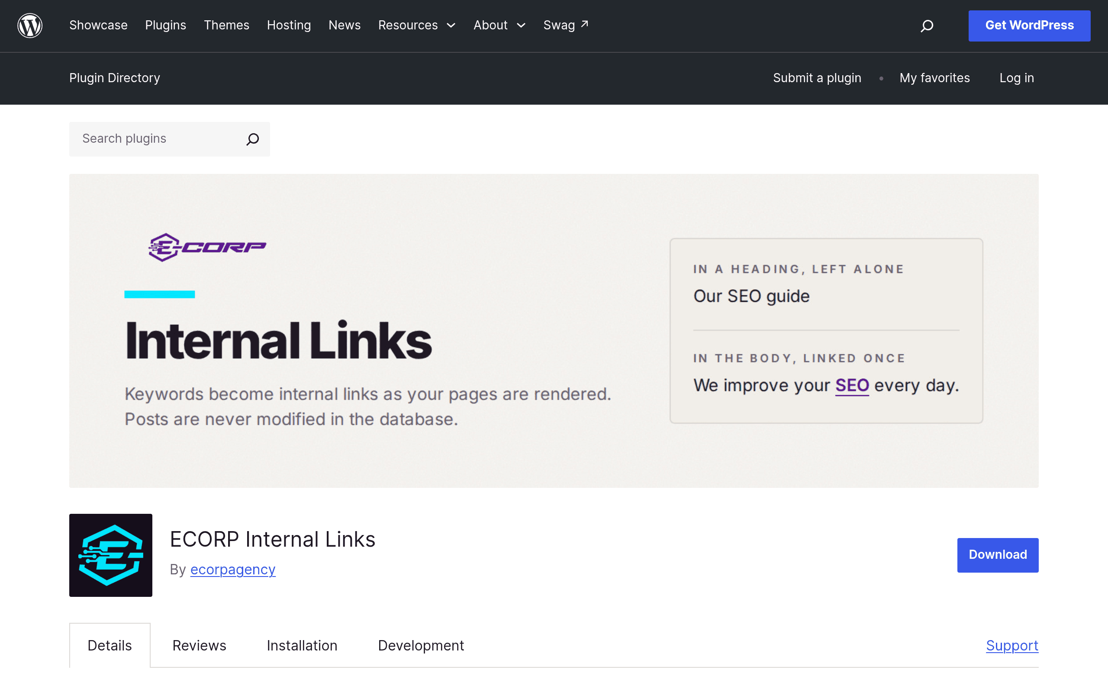The width and height of the screenshot is (1108, 692).
Task: Click the search plugins magnifier icon
Action: [x=253, y=139]
